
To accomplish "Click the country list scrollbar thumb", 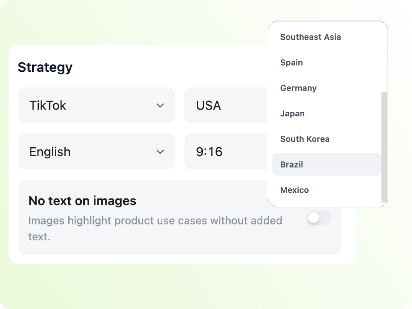I will (385, 147).
